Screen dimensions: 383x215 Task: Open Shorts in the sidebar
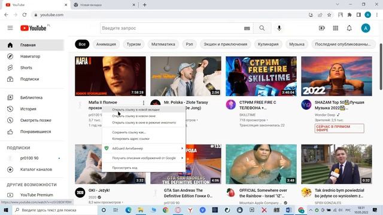(x=32, y=67)
